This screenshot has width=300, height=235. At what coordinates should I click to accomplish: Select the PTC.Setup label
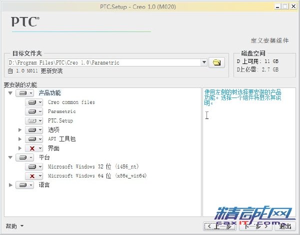click(60, 120)
